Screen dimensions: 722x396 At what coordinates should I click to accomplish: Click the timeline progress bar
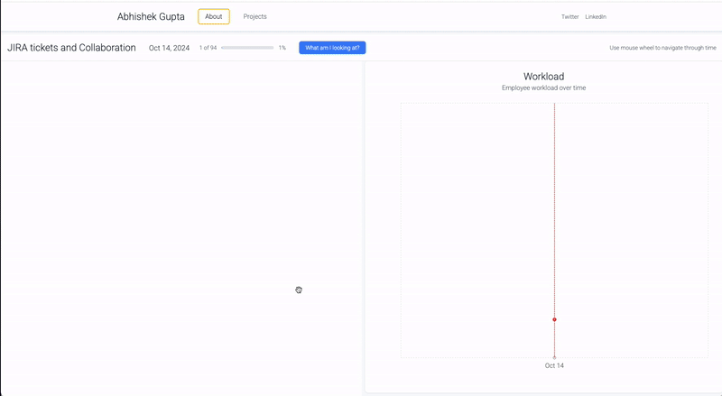coord(246,48)
